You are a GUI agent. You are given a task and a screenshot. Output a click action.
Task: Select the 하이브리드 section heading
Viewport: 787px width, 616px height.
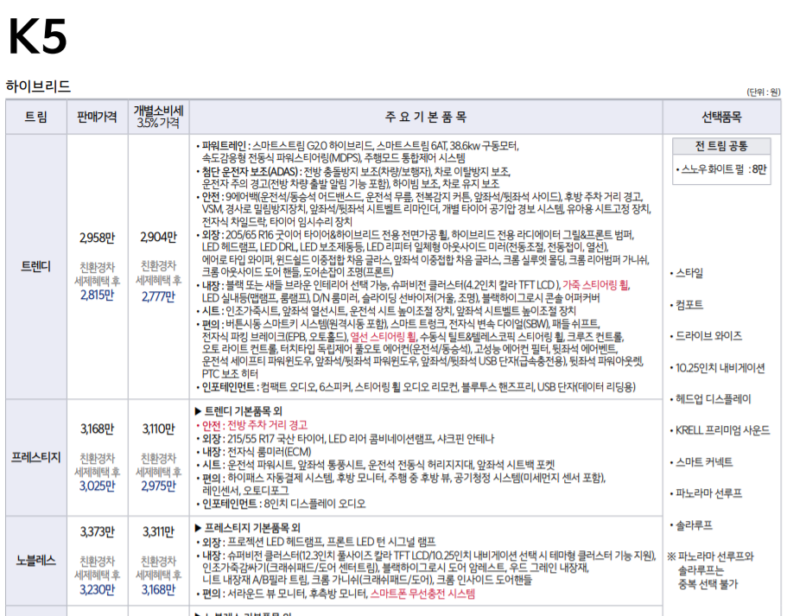click(x=38, y=86)
